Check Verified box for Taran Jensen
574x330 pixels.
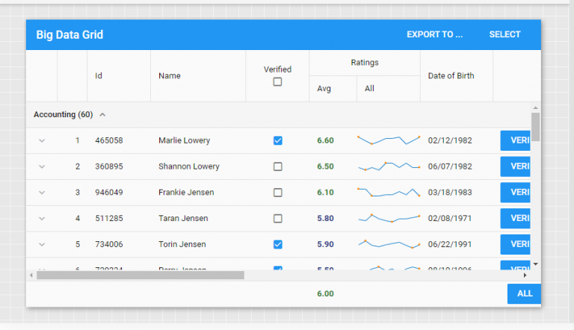click(278, 219)
